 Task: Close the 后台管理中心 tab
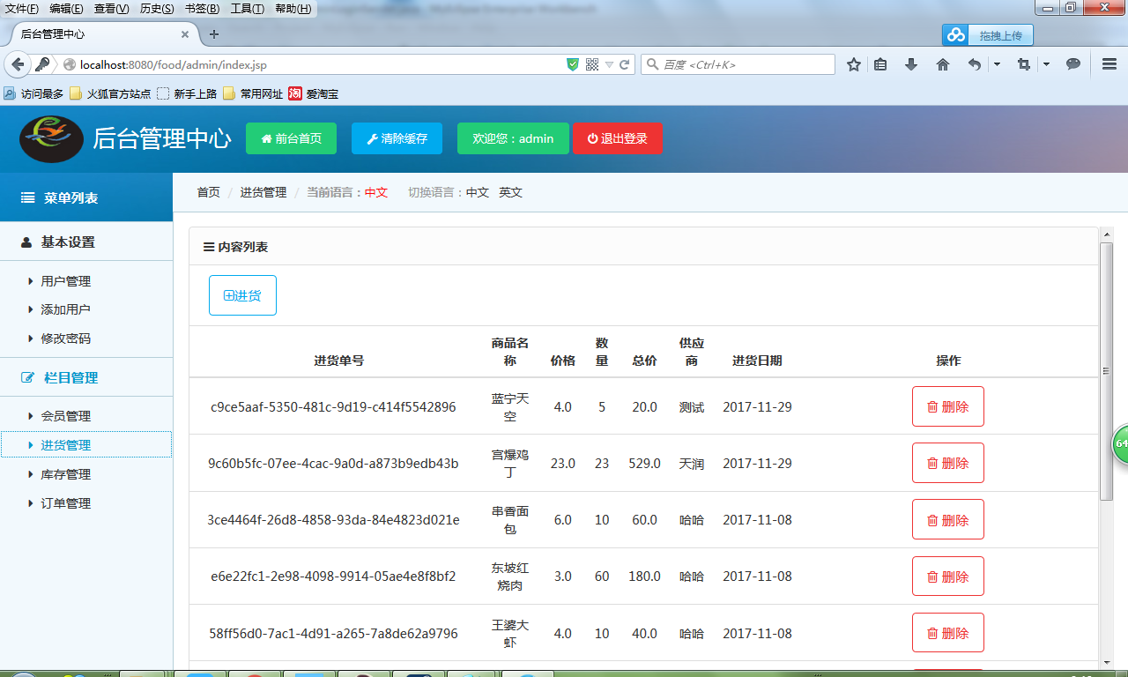coord(185,34)
